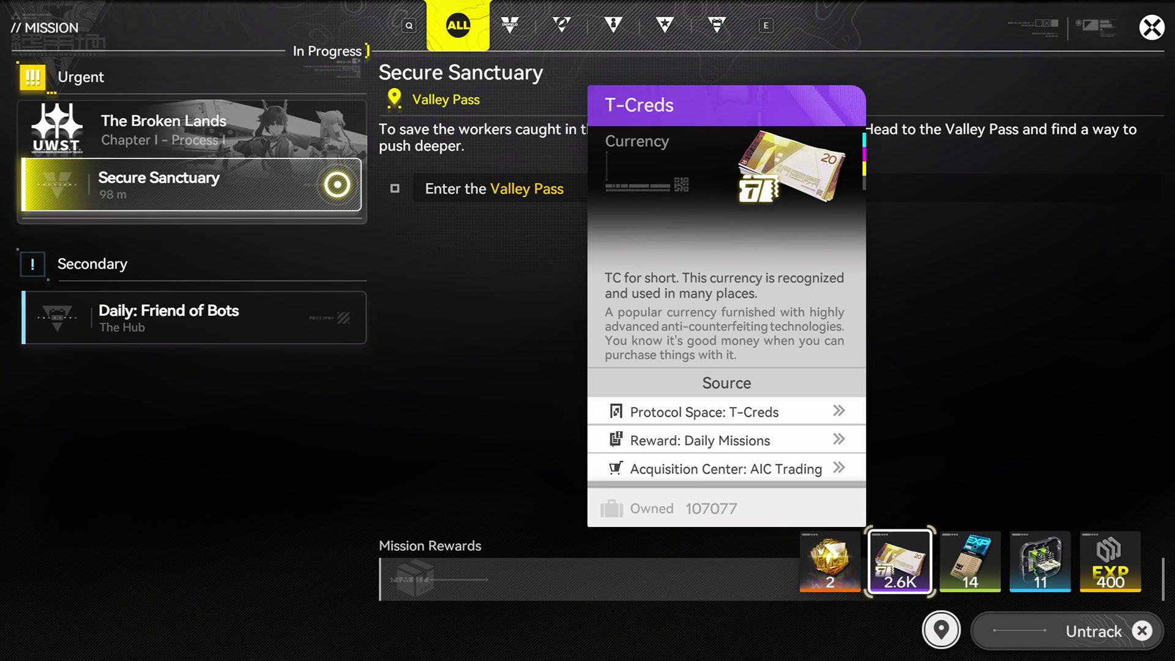Select the T-Creds 2.6K reward item
1175x661 pixels.
click(x=900, y=562)
